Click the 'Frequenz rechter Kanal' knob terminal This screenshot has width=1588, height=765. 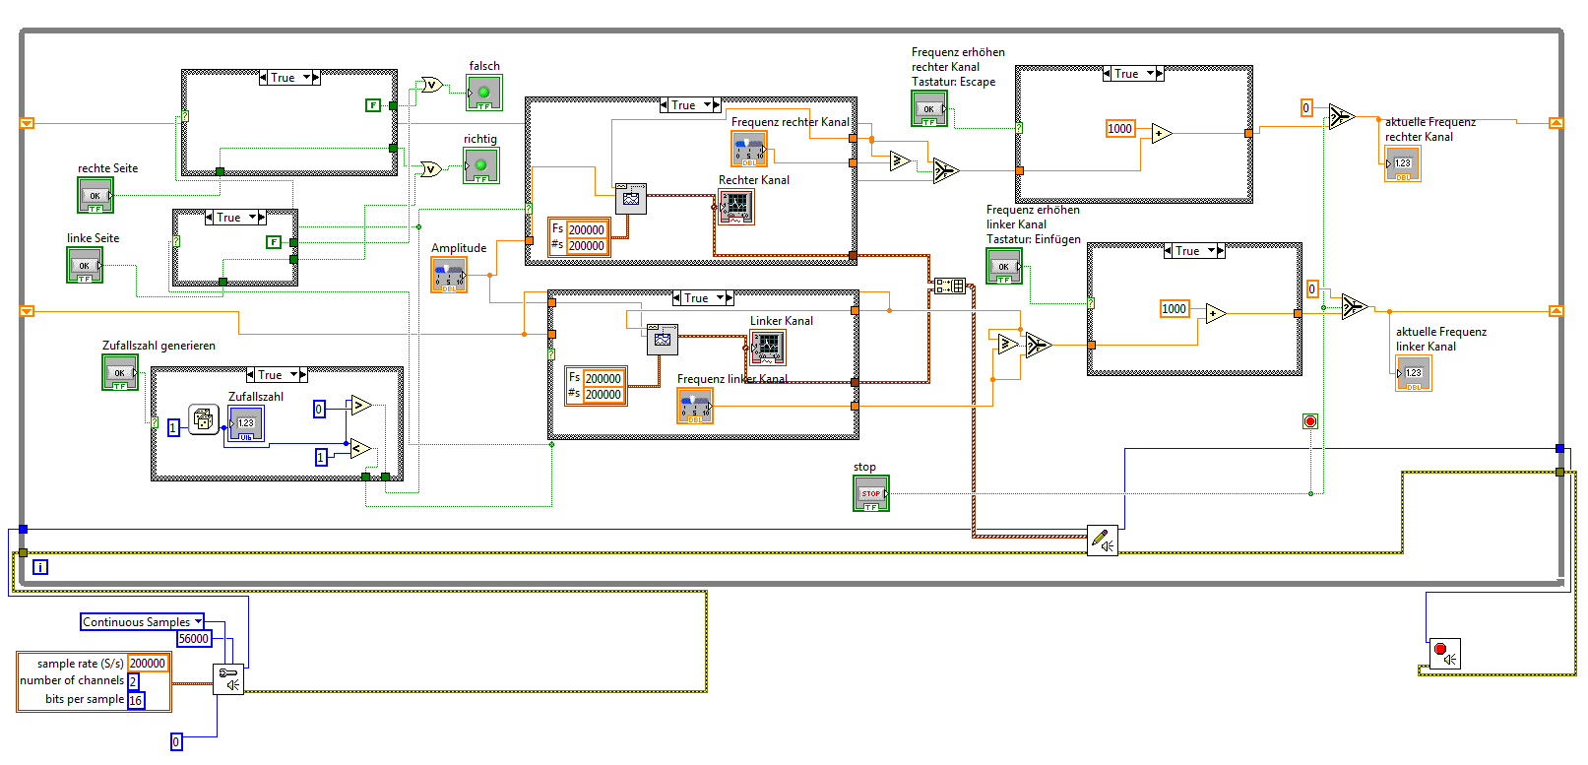point(749,149)
